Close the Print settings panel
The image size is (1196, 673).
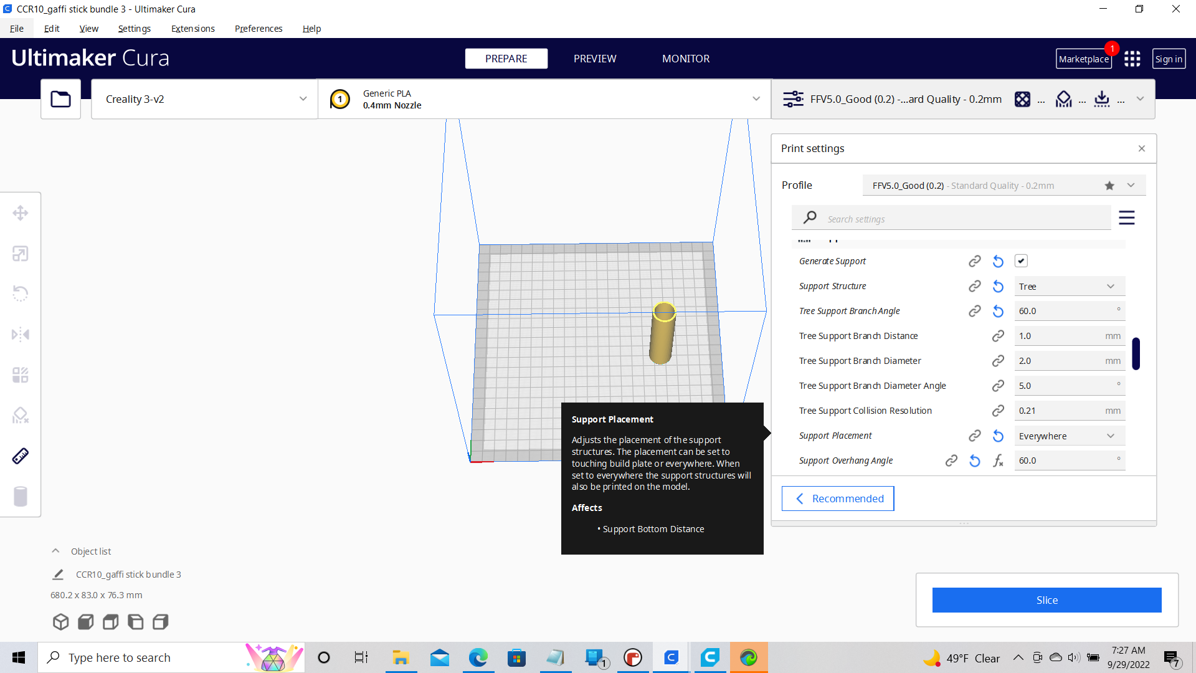[x=1142, y=148]
